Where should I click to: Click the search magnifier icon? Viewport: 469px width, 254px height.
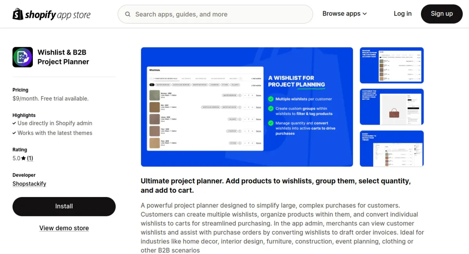128,14
